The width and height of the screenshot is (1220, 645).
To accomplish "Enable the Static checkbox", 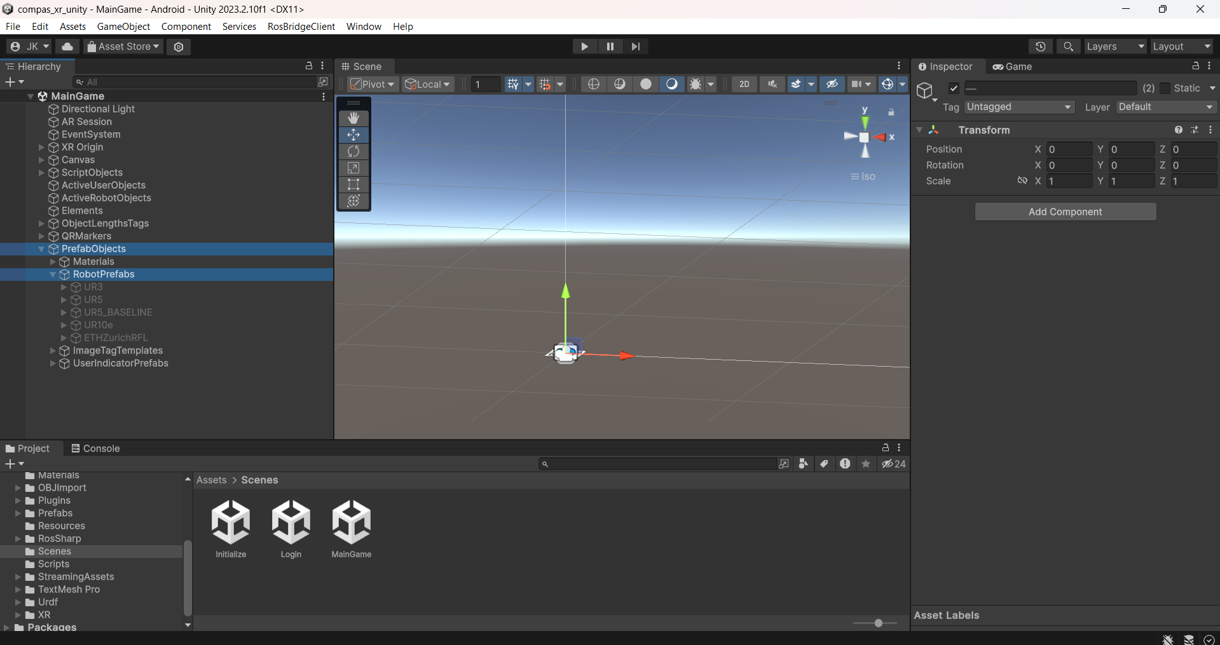I will tap(1165, 88).
